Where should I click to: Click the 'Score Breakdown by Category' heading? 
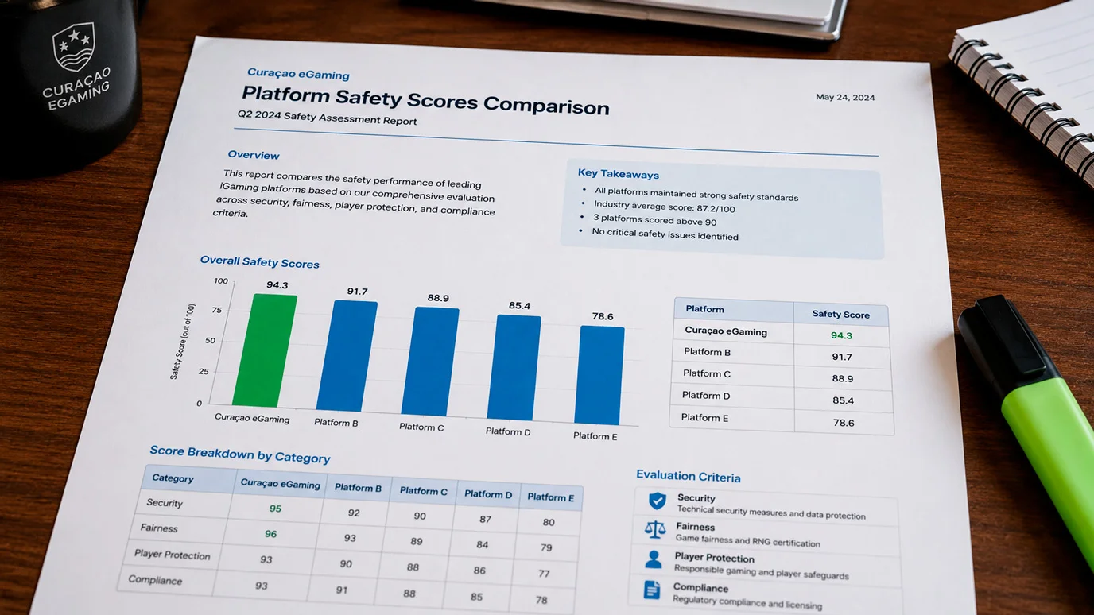(240, 454)
